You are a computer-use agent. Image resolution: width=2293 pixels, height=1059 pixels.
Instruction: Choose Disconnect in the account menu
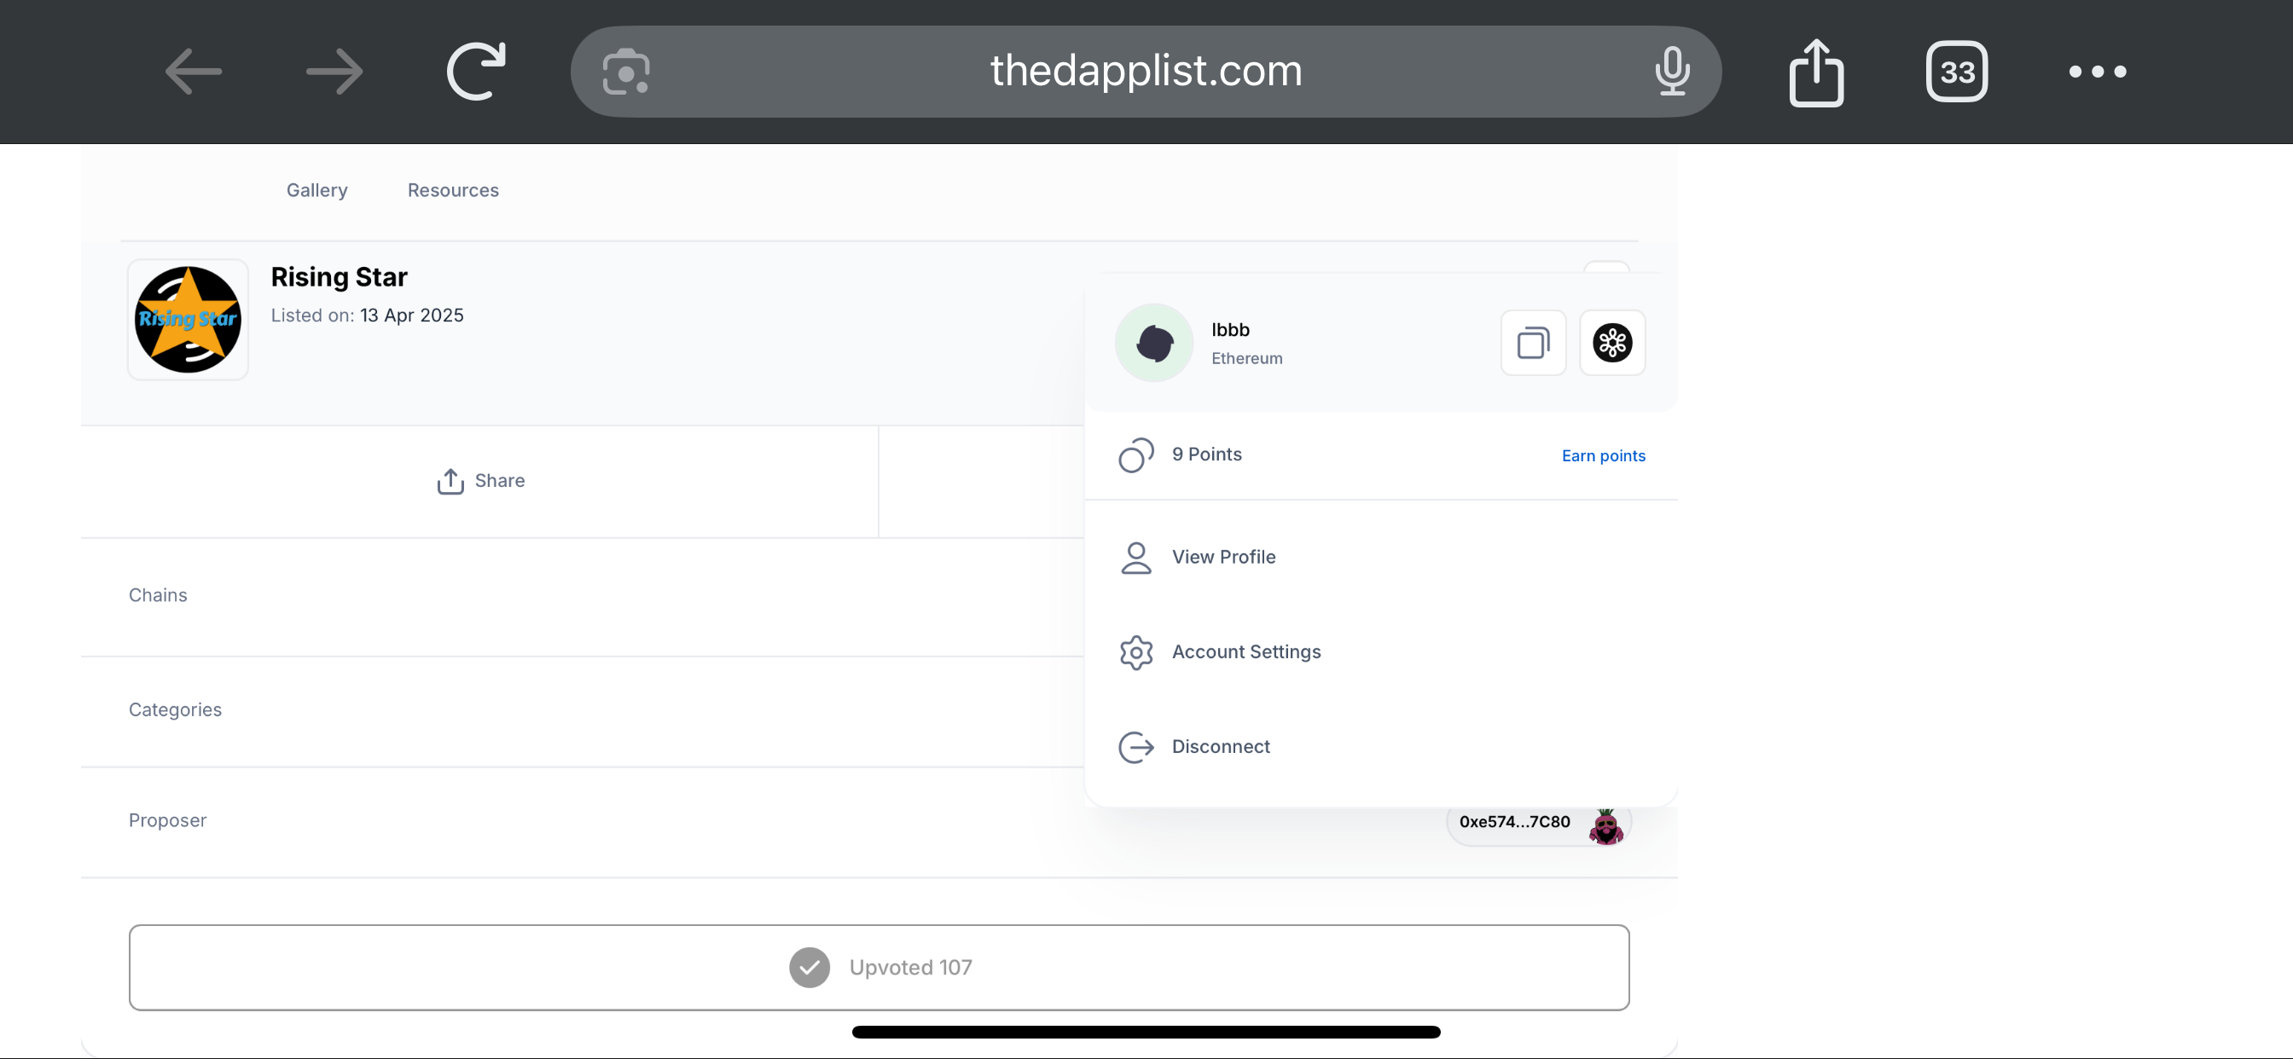coord(1380,747)
